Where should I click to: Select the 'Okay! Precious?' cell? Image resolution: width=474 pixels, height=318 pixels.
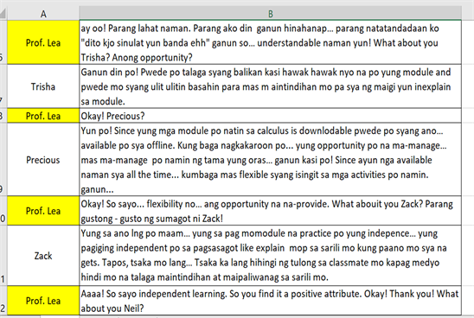click(270, 116)
